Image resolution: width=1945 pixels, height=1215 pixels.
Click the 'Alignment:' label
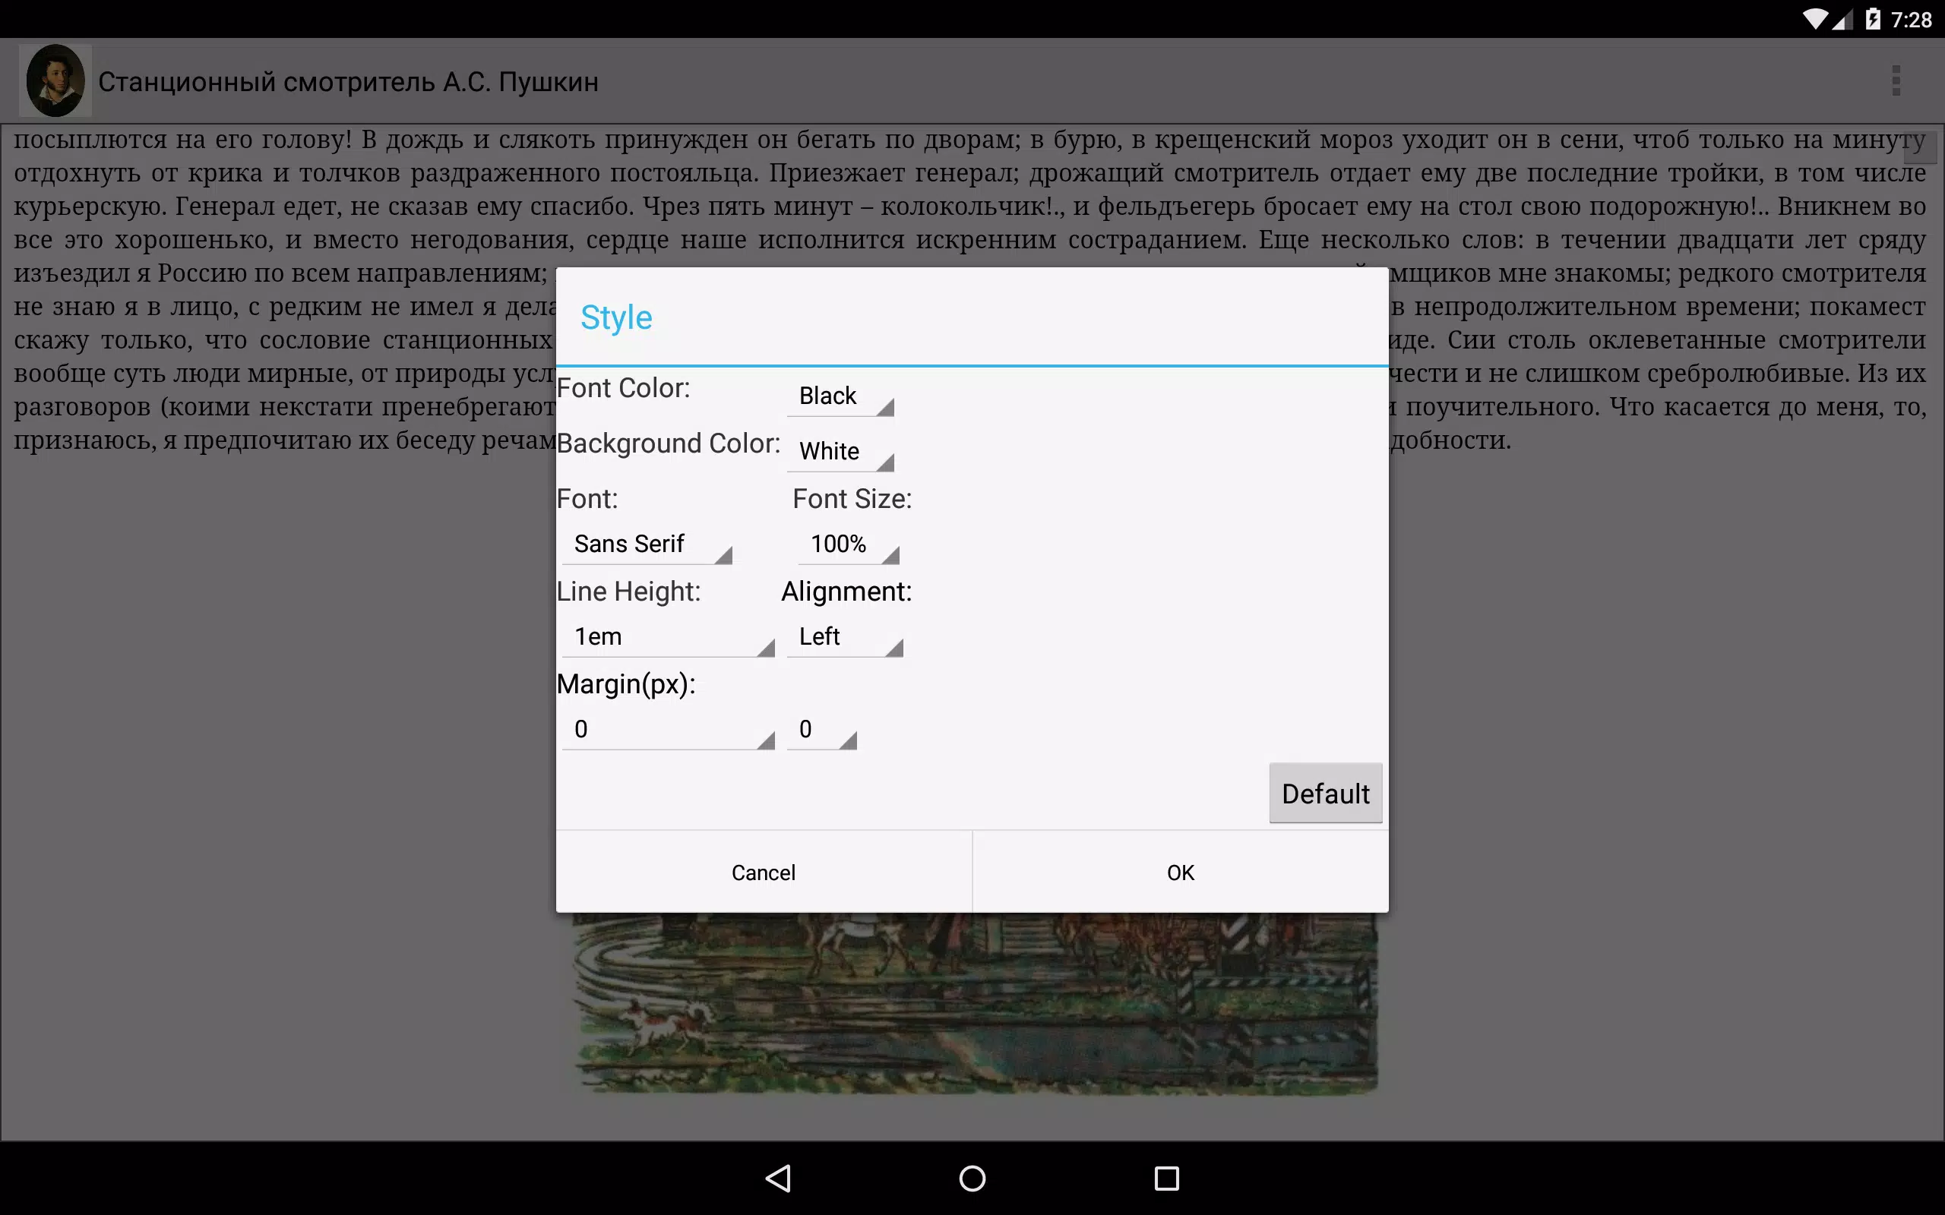pyautogui.click(x=846, y=592)
